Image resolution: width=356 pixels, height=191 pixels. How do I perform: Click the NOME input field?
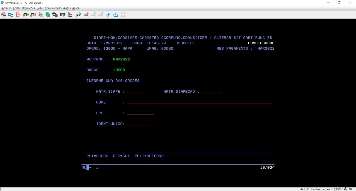click(x=199, y=102)
